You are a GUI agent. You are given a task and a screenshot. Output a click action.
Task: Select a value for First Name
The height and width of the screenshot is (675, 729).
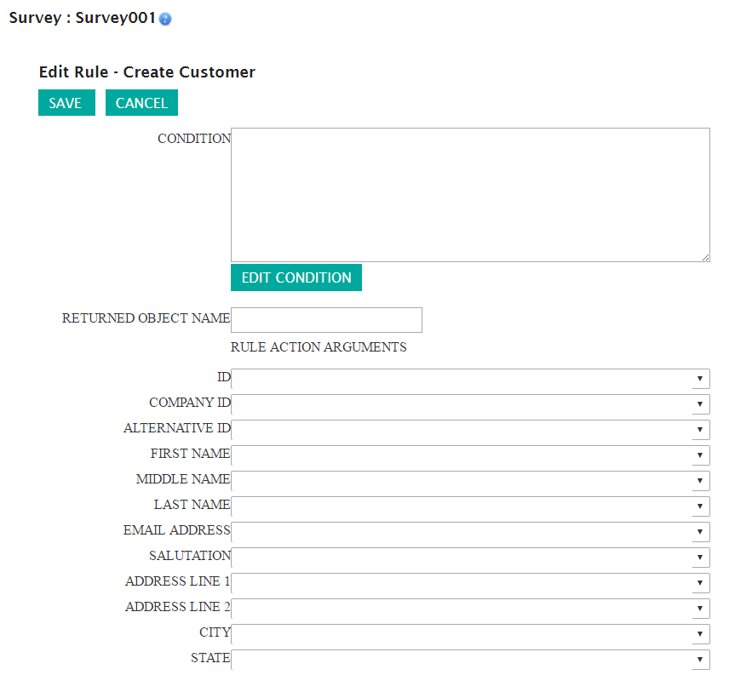coord(470,455)
